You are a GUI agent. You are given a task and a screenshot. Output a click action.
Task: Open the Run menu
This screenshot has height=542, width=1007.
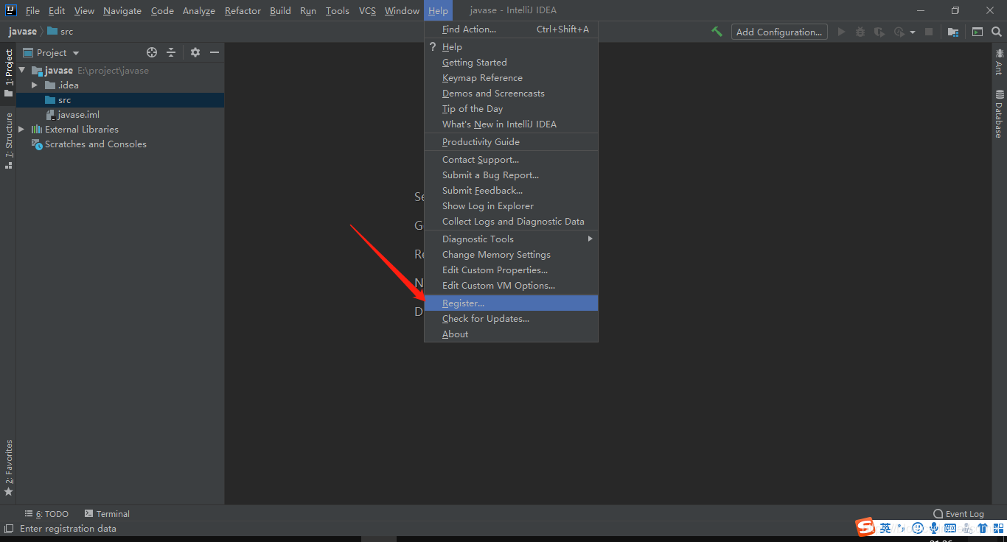tap(308, 10)
